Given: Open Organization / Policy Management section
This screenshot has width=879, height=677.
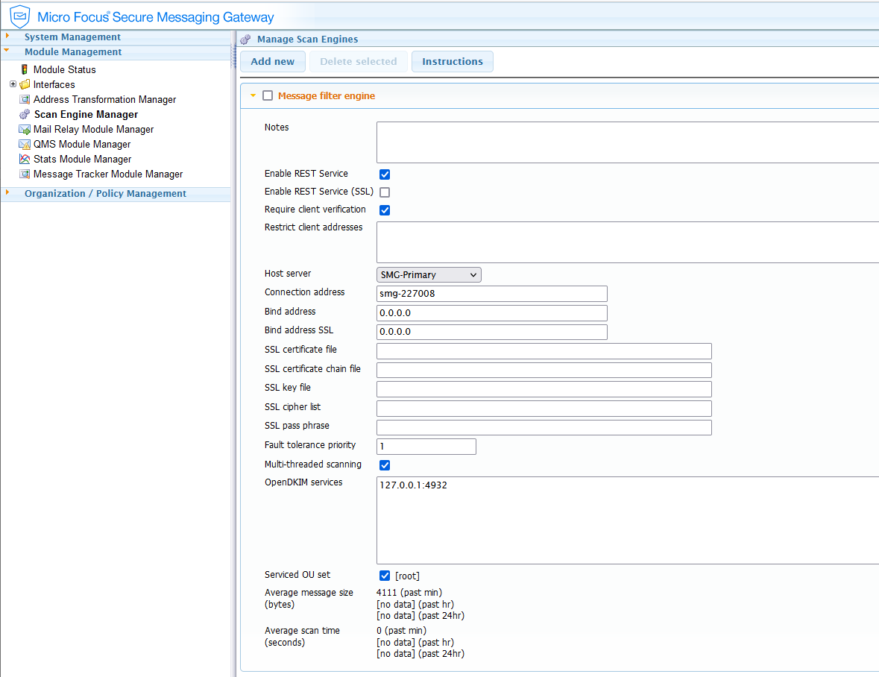Looking at the screenshot, I should (x=105, y=194).
